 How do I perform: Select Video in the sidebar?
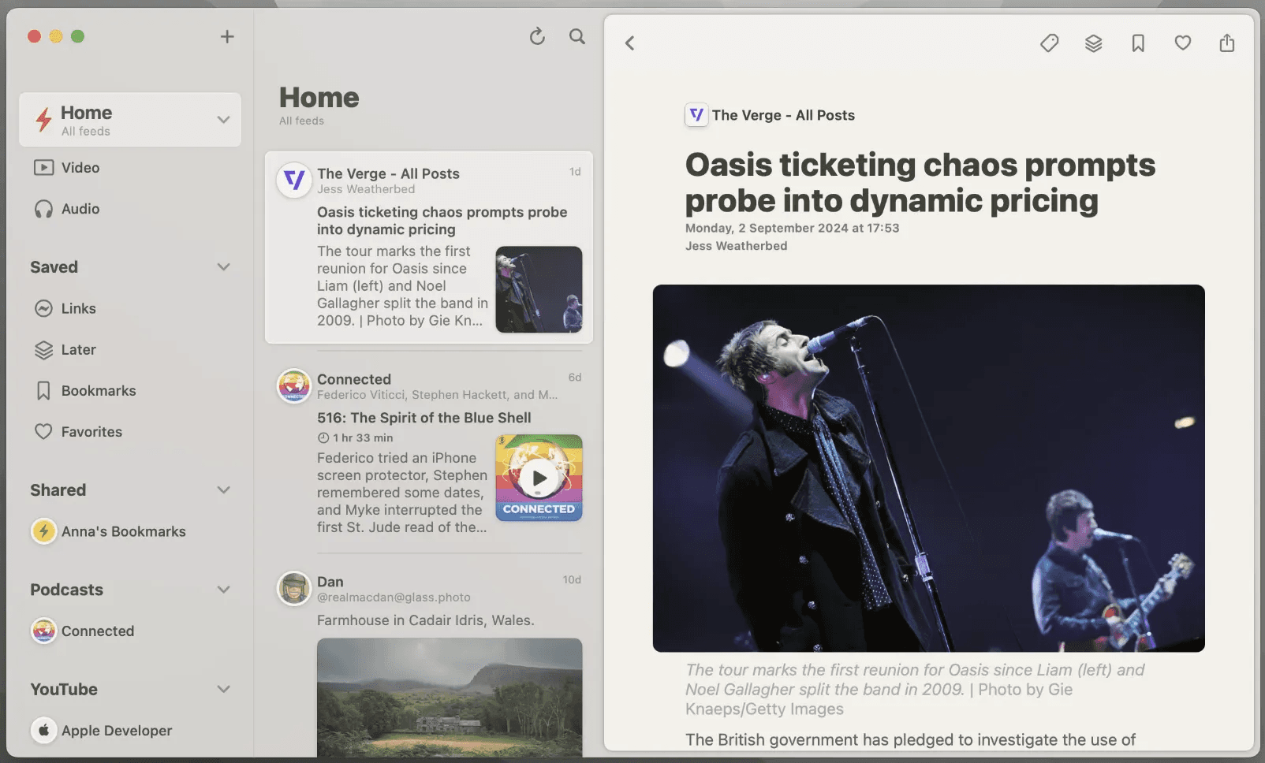pyautogui.click(x=80, y=168)
